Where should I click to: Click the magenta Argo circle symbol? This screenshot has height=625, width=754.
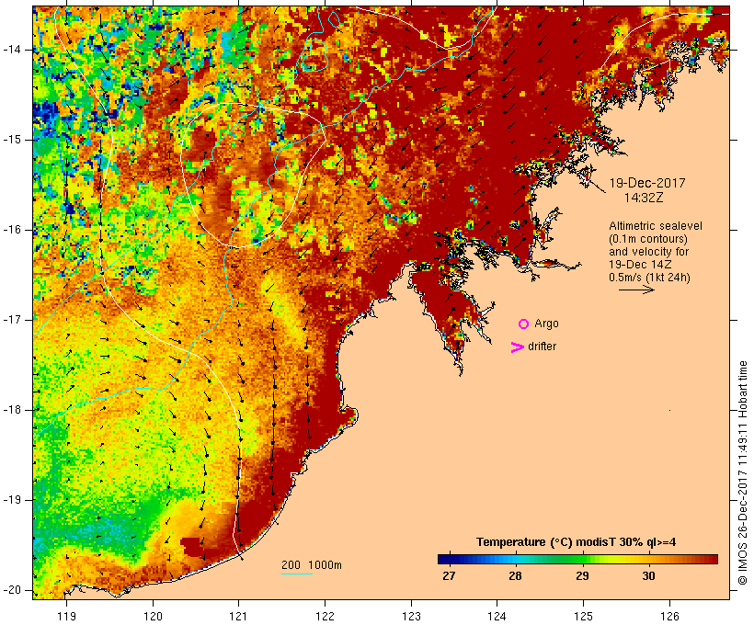tap(524, 324)
